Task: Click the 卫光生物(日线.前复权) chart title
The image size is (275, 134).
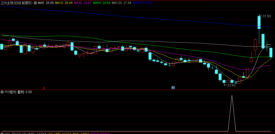Action: pyautogui.click(x=17, y=3)
